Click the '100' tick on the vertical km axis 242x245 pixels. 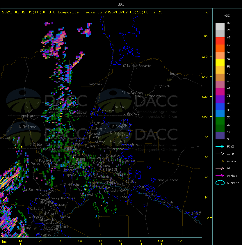pos(205,117)
